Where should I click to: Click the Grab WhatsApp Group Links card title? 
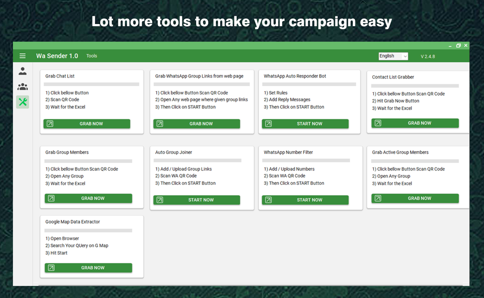click(x=199, y=76)
